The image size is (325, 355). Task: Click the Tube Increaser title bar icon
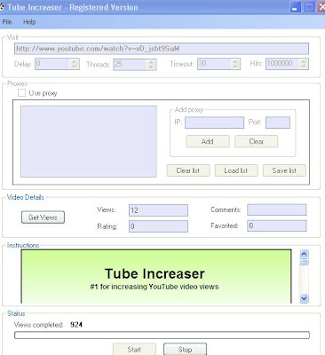click(2, 7)
